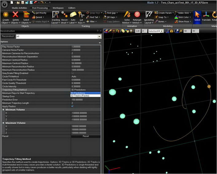Open the dropdown showing All beside Reconstruct

(99, 36)
